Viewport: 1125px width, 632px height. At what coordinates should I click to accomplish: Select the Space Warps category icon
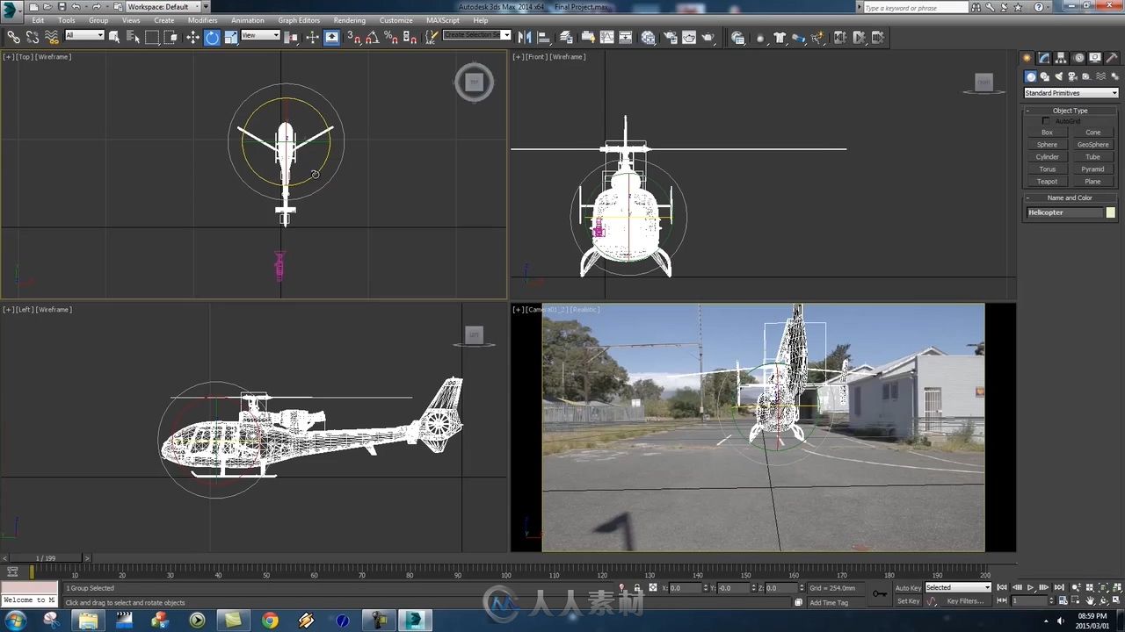[x=1101, y=76]
